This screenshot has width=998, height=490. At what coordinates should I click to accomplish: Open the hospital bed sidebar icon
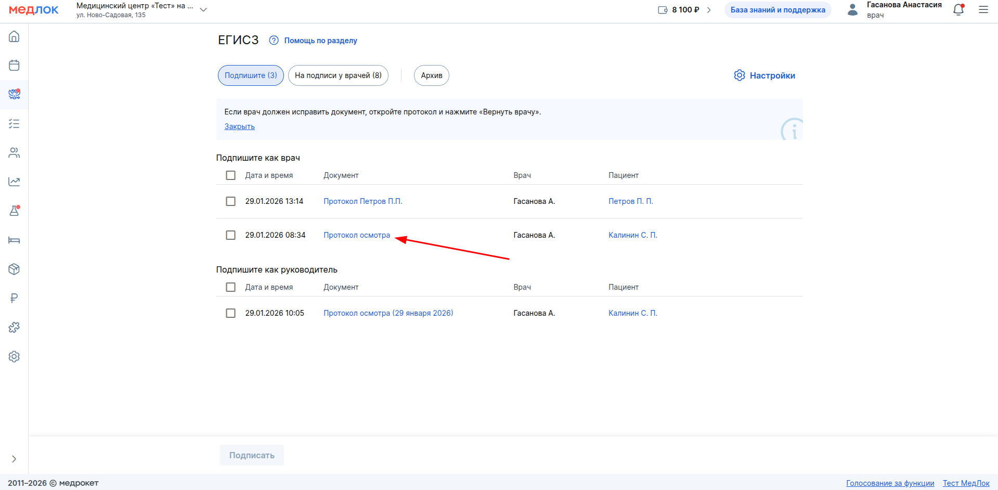point(14,240)
